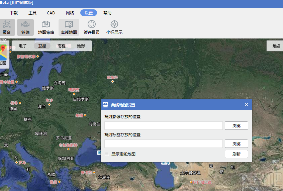Switch map layer to 电子

pyautogui.click(x=22, y=46)
